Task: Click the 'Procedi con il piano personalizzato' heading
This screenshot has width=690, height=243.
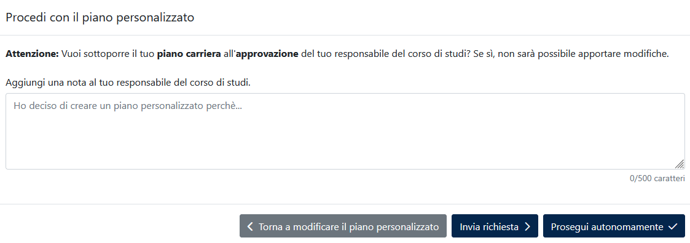Action: click(x=100, y=18)
